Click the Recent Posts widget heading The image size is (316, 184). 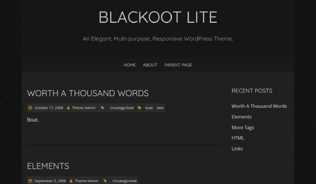252,91
